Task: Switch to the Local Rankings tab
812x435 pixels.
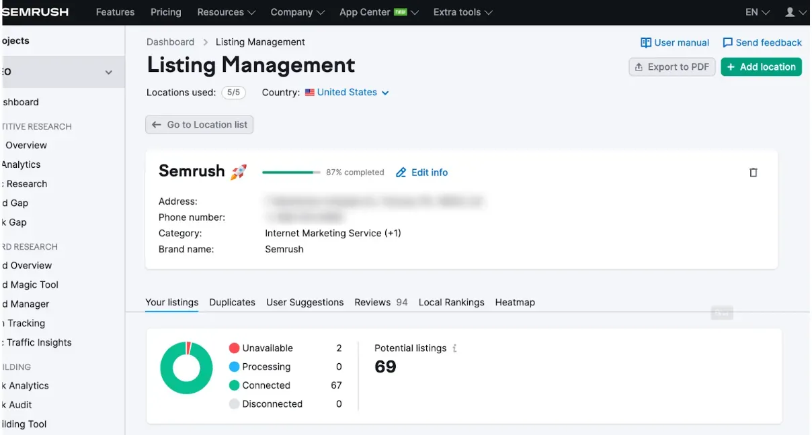Action: [x=452, y=302]
